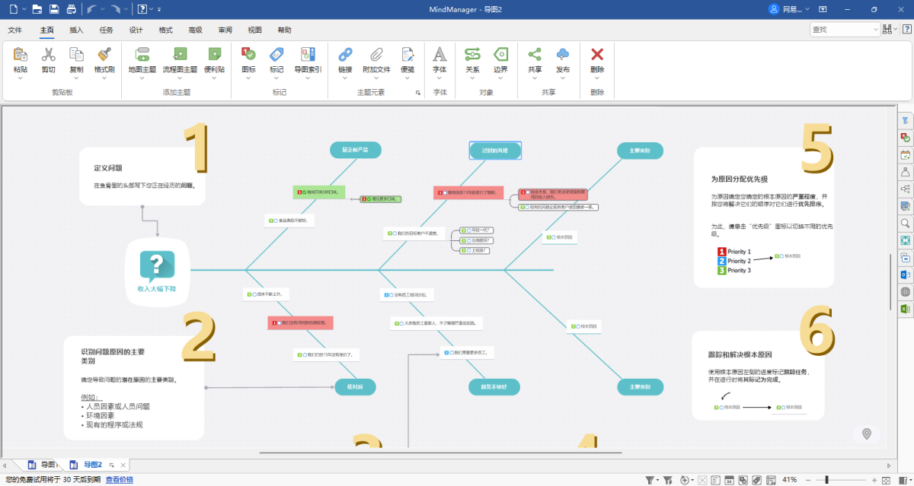Click the binoculars find icon next to search box
The width and height of the screenshot is (914, 486).
coord(889,30)
